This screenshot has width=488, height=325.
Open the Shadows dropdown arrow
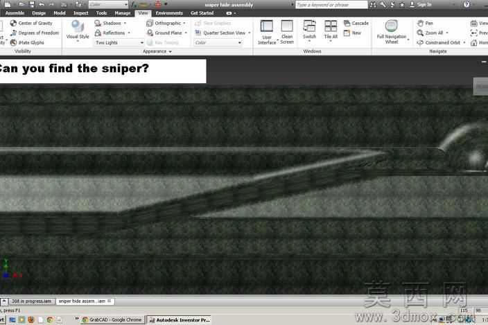(x=125, y=23)
